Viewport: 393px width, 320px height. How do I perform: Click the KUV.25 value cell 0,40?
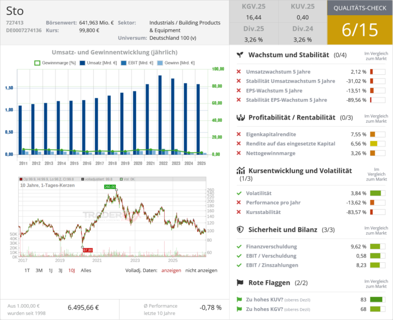pos(303,17)
